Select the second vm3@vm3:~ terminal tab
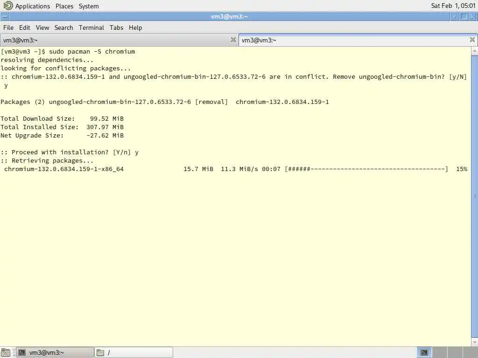 [x=358, y=40]
